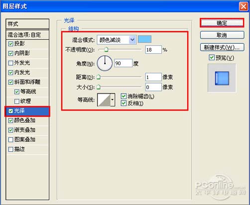Click the 大小 size slider handle
This screenshot has width=250, height=205.
[99, 87]
